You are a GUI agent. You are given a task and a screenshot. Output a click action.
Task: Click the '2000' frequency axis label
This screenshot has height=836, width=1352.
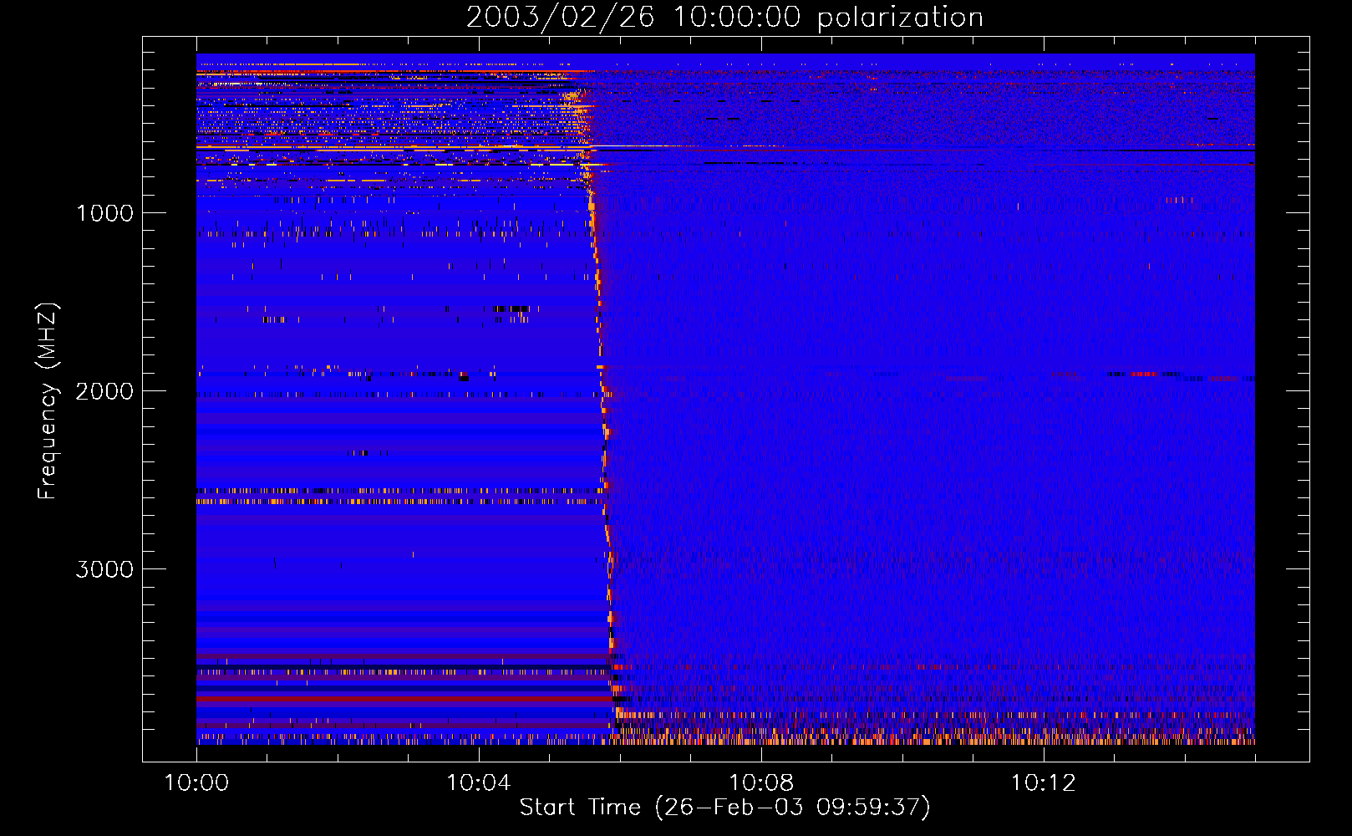click(105, 391)
